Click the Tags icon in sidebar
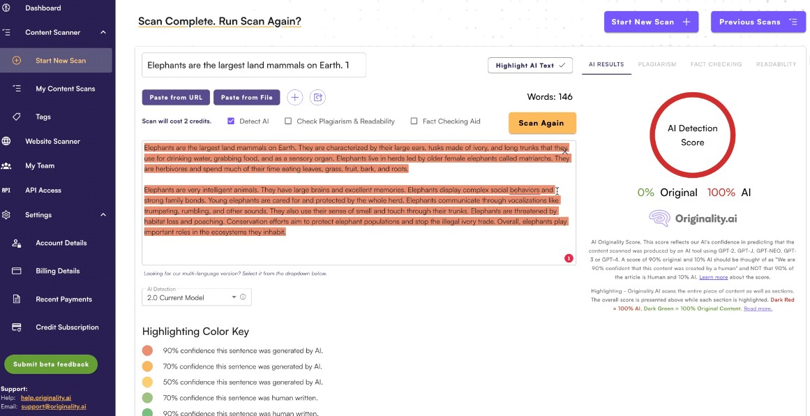 (x=17, y=117)
